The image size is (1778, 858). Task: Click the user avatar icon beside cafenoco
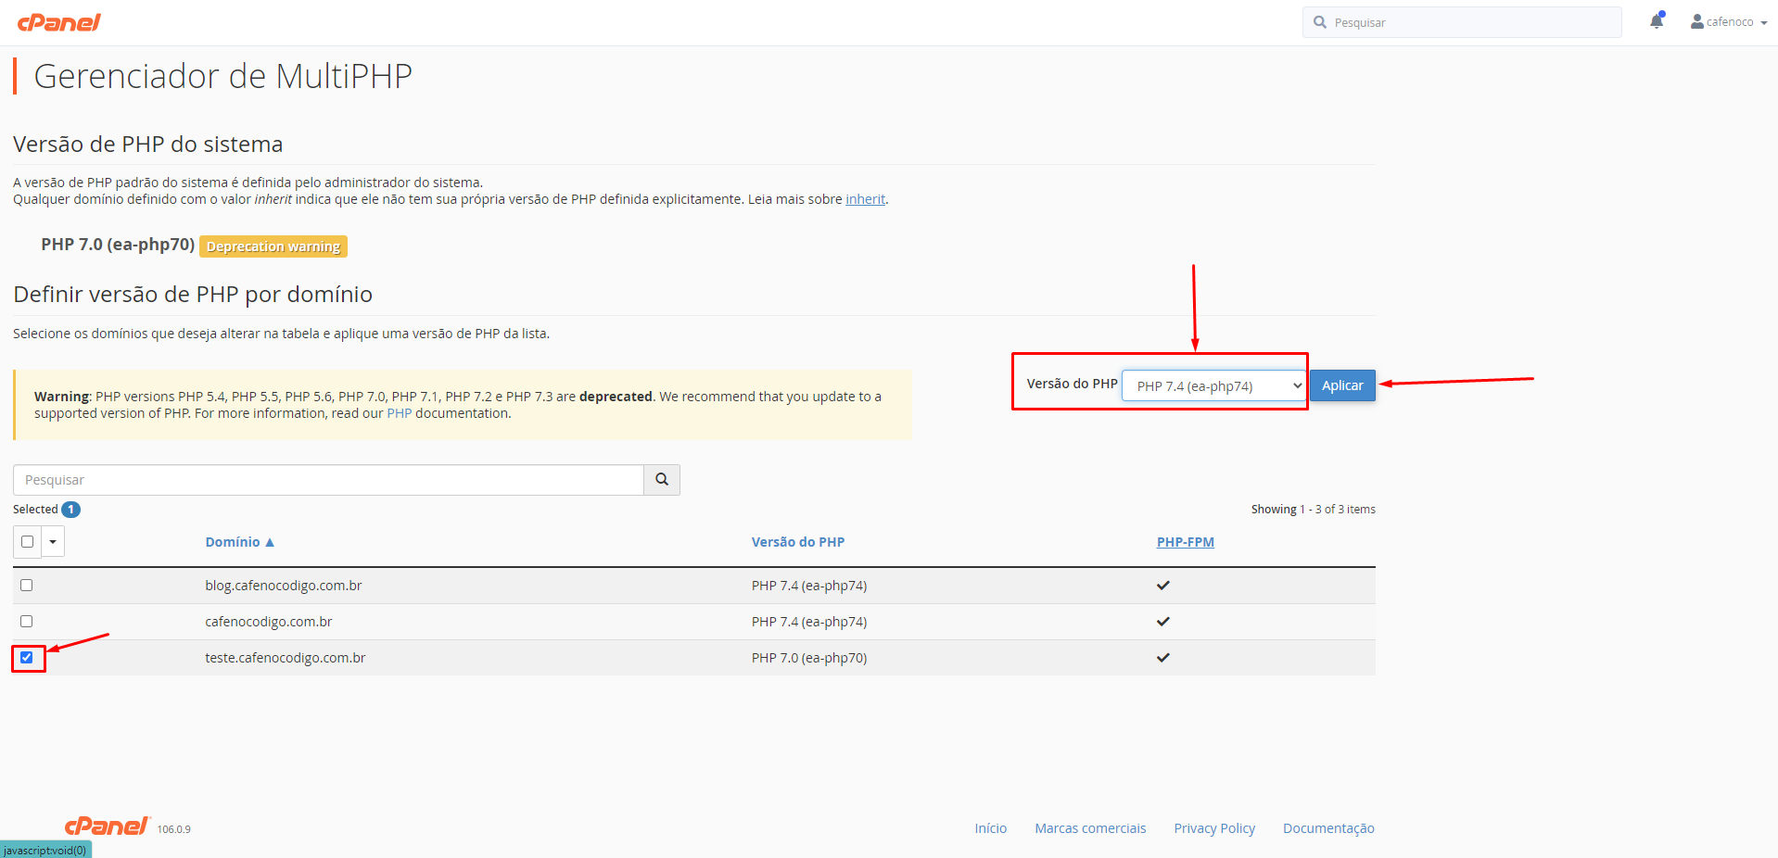1696,21
